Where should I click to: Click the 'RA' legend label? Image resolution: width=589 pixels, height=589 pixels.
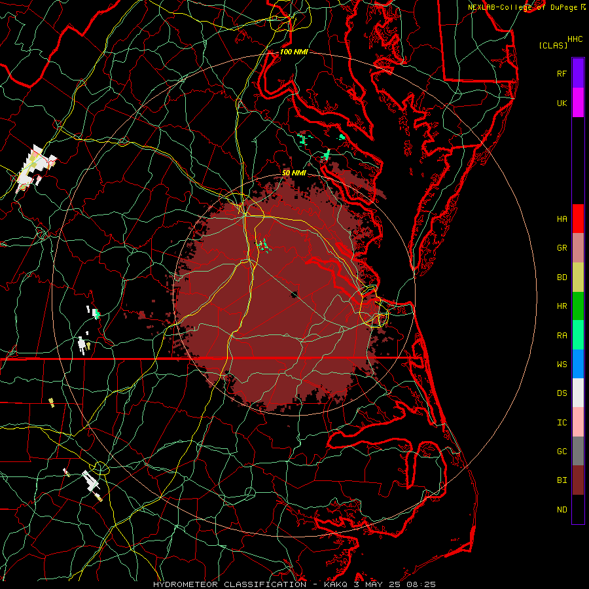pos(562,336)
